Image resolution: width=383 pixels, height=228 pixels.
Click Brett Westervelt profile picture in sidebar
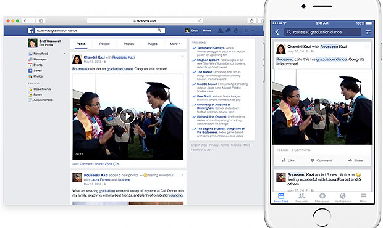coord(33,43)
